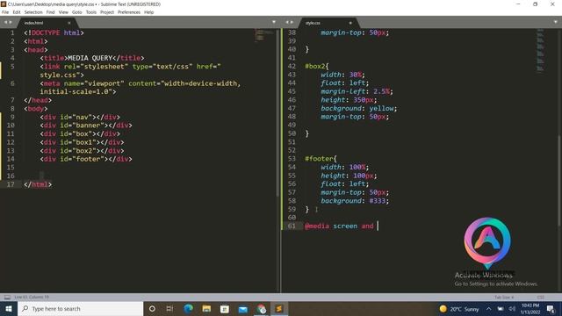Screen dimensions: 562x316
Task: Open the Edit menu
Action: coord(17,12)
